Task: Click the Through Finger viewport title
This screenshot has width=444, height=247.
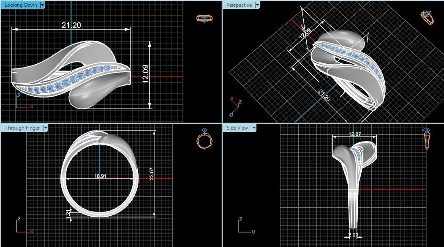Action: pos(23,128)
